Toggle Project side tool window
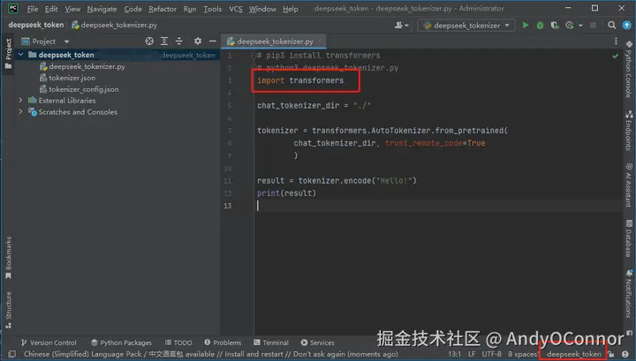Viewport: 636px width, 361px height. pos(8,54)
